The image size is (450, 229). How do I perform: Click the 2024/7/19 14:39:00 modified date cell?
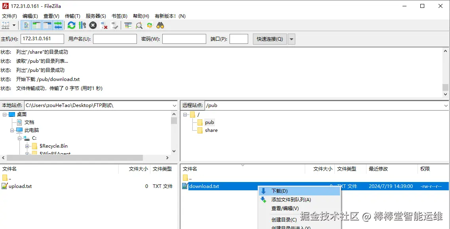391,186
